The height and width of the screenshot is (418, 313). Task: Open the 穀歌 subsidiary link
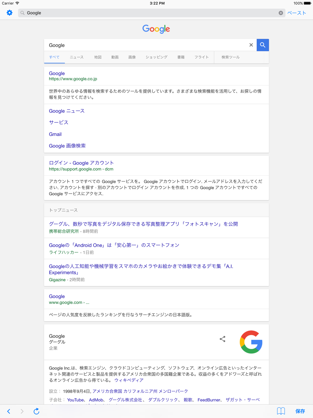[x=188, y=400]
